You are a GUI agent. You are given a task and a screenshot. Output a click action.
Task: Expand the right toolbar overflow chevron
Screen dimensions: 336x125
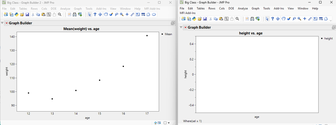(x=331, y=20)
